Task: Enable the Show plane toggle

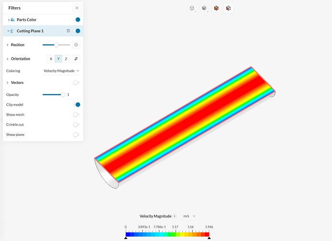Action: click(x=76, y=134)
